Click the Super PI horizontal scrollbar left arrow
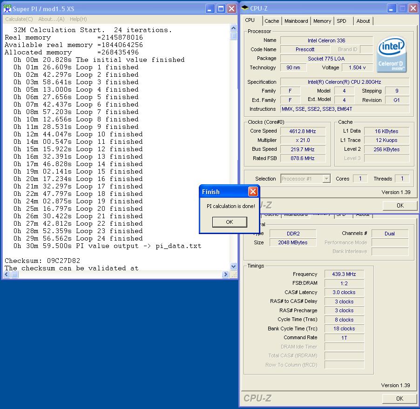Screen dimensions: 420x409 click(7, 275)
